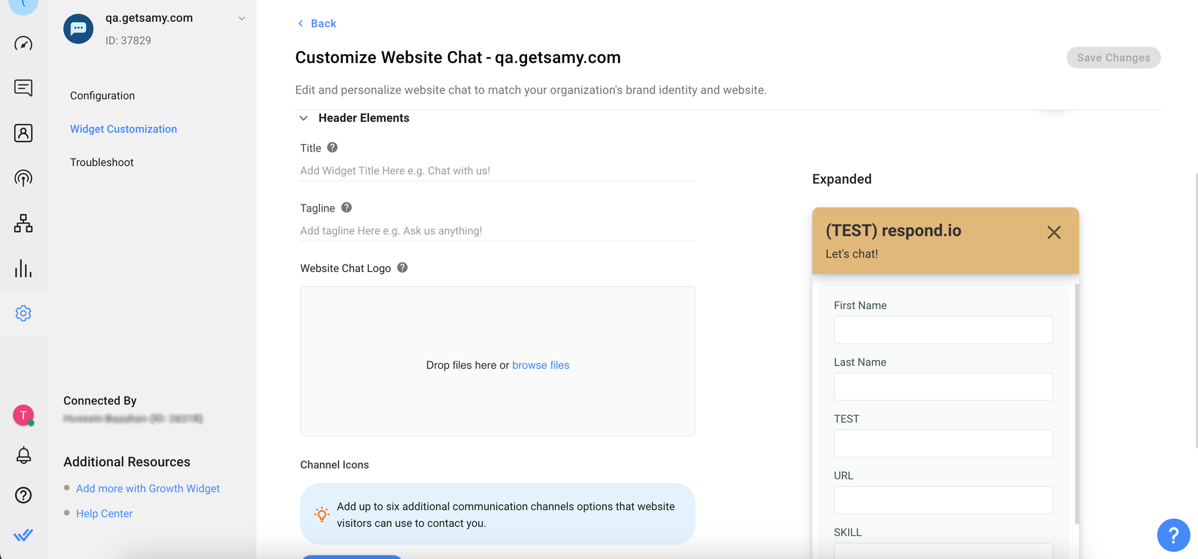1198x559 pixels.
Task: Click the Title input field
Action: pos(497,171)
